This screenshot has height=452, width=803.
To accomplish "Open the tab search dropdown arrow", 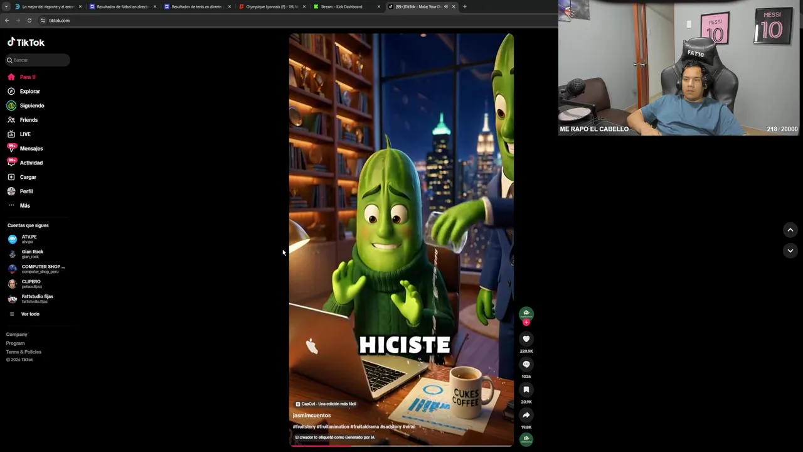I will 5,7.
